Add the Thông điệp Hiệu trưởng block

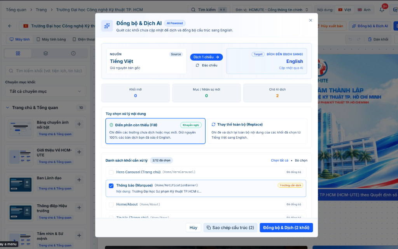click(x=79, y=208)
